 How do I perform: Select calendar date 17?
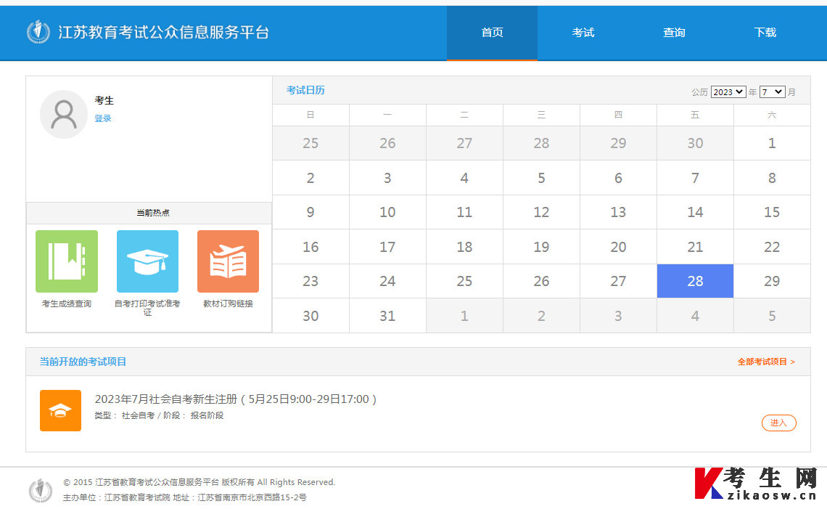point(387,247)
